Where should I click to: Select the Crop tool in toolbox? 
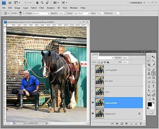pyautogui.click(x=149, y=65)
